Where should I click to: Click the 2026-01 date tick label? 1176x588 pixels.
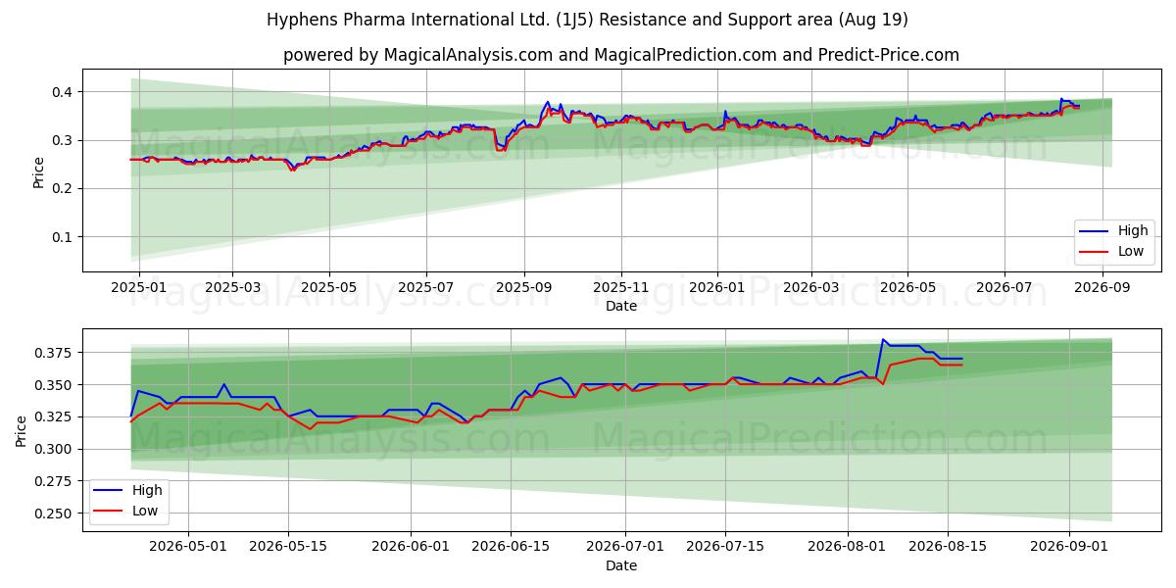[x=716, y=288]
